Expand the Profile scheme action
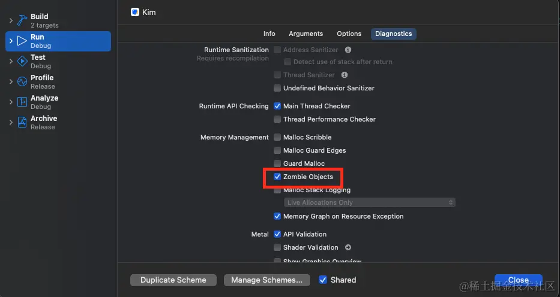The height and width of the screenshot is (297, 560). (11, 81)
